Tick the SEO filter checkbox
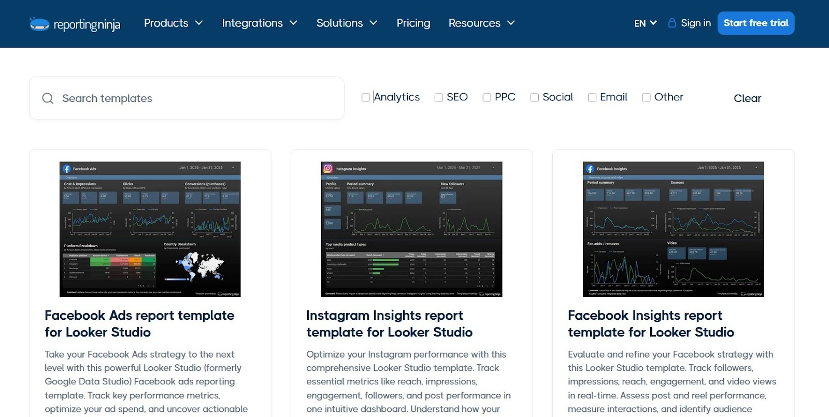This screenshot has width=829, height=417. click(x=438, y=97)
